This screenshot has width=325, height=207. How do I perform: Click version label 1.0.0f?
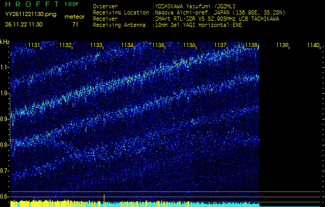pos(71,4)
